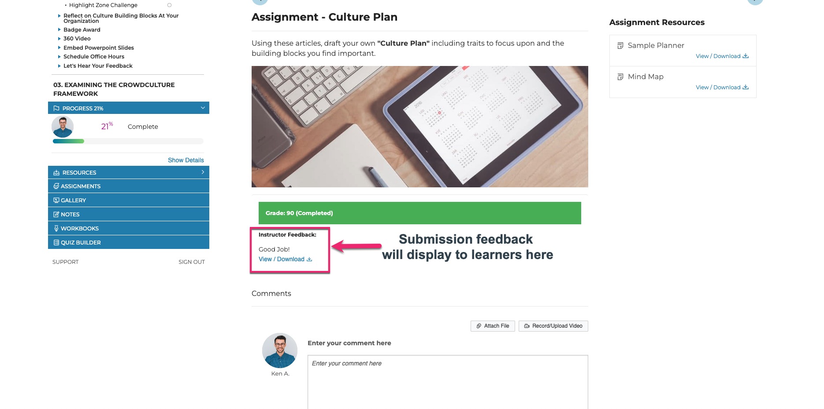Click the camera icon on Record/Upload Video
Image resolution: width=824 pixels, height=409 pixels.
click(x=527, y=326)
